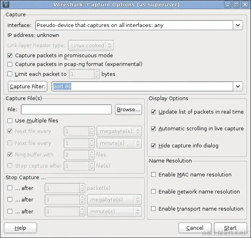Check stop capture after megabyte(s) option

click(10, 200)
